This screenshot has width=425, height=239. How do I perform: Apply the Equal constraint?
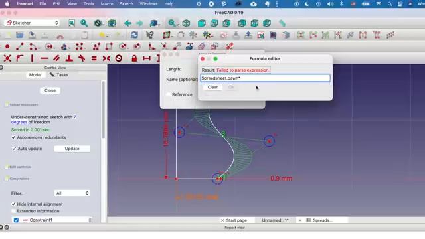coord(94,58)
